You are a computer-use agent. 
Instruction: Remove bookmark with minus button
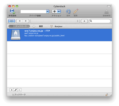[x=19, y=90]
